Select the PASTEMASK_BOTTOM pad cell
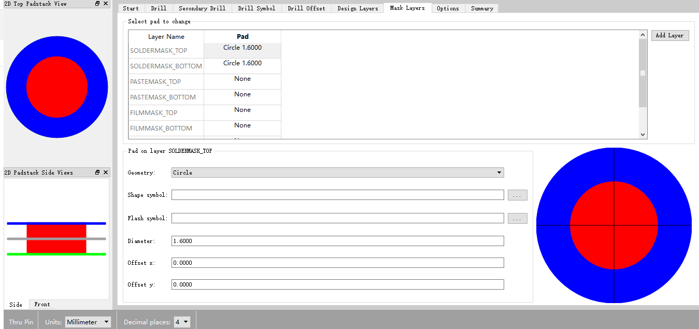 click(x=242, y=97)
